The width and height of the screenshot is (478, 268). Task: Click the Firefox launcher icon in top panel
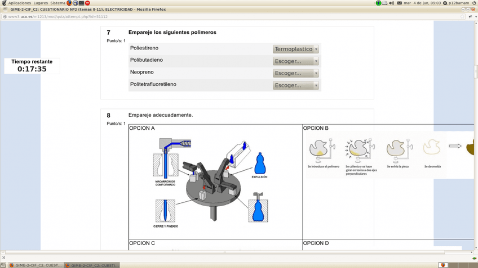click(69, 3)
